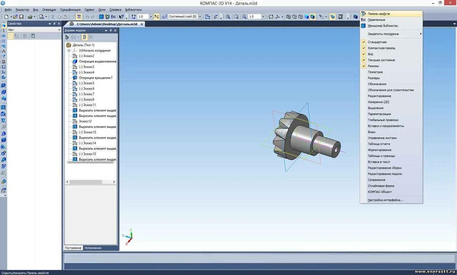
Task: Click the orientation axes icon in toolbar
Action: point(277,17)
